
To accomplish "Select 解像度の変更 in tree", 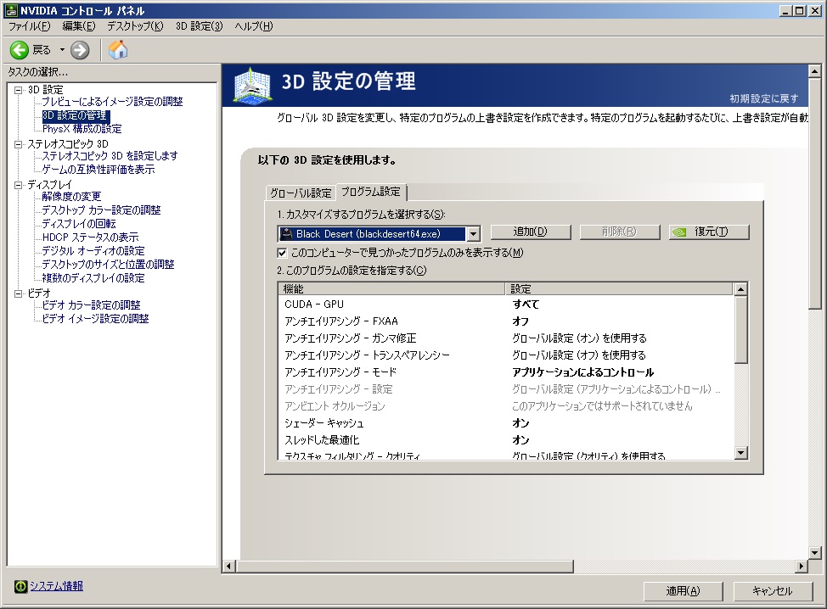I will [71, 197].
